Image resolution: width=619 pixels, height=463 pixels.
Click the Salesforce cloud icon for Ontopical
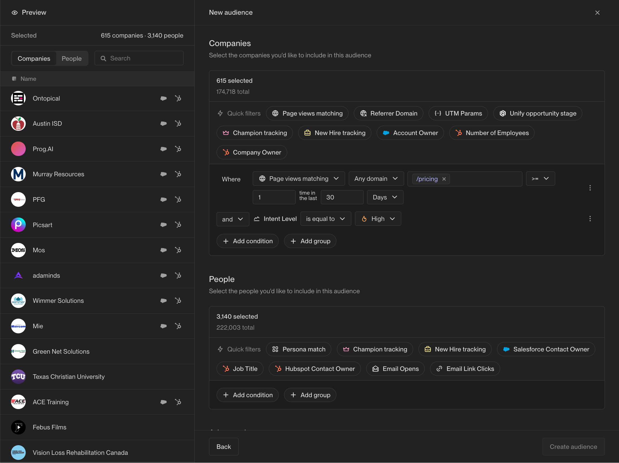[x=164, y=98]
